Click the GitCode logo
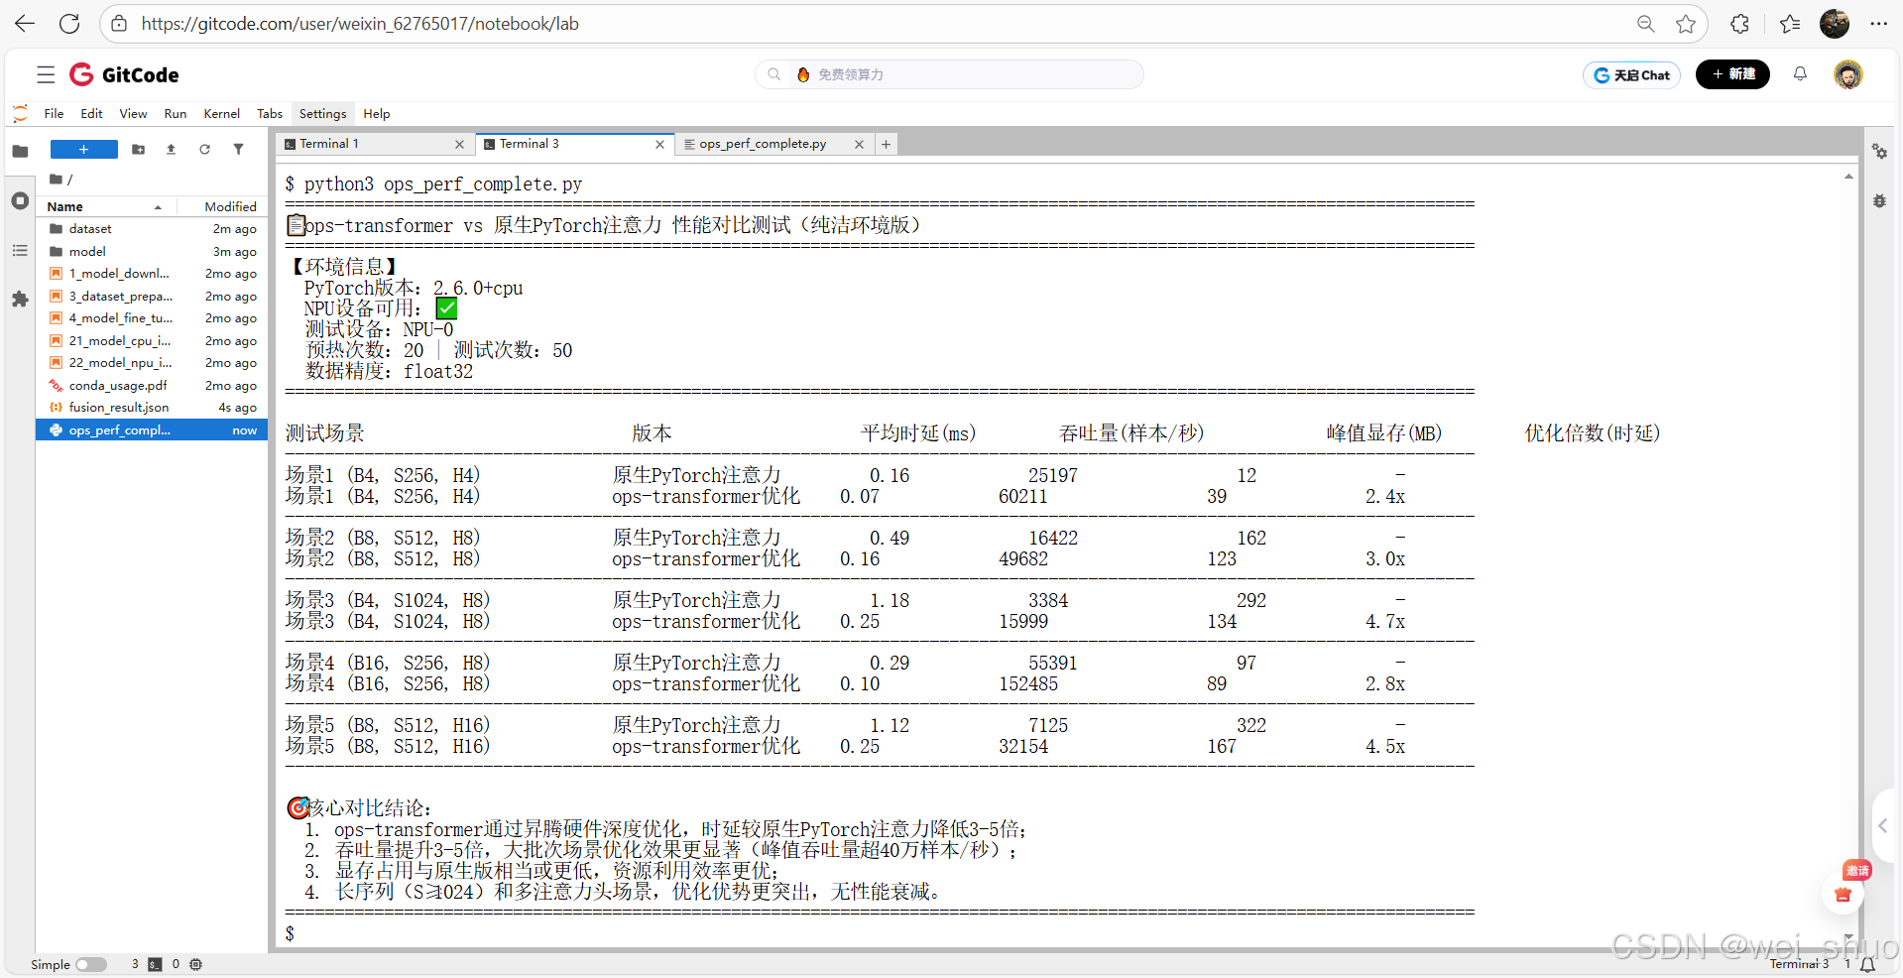The height and width of the screenshot is (978, 1903). click(124, 74)
